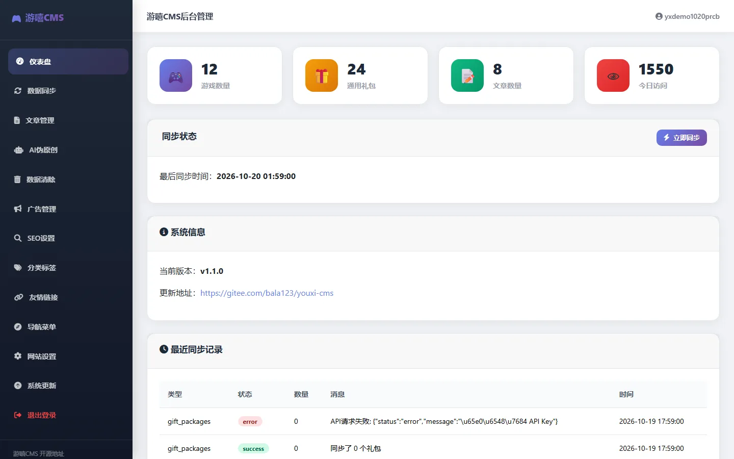The image size is (734, 459).
Task: Click the red eye icon for 今日访问
Action: [x=613, y=75]
